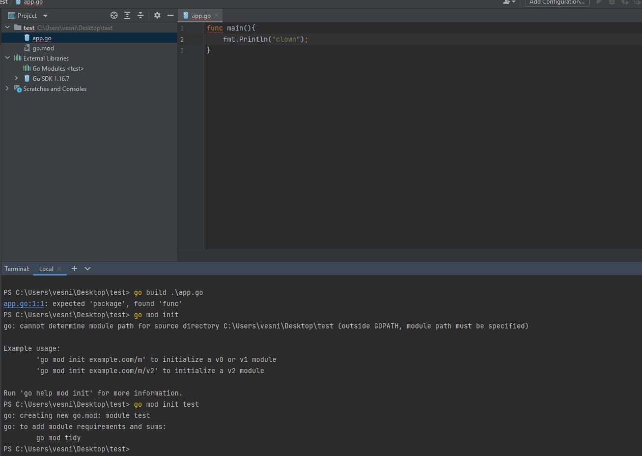The image size is (642, 456).
Task: Hide the Project panel with minimize icon
Action: click(171, 15)
